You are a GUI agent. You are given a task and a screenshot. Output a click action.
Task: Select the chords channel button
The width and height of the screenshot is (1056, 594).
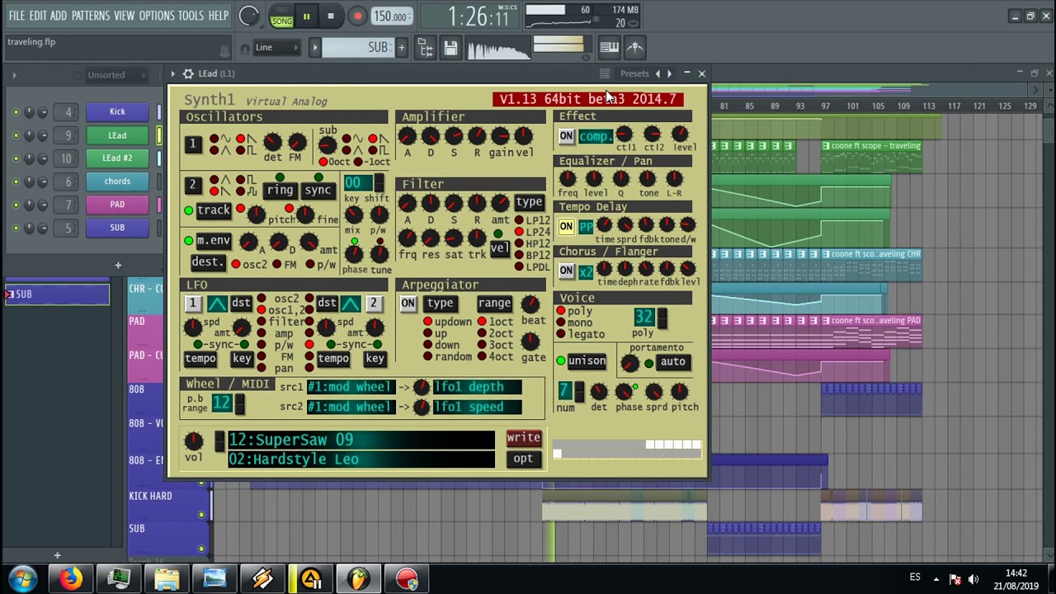[117, 181]
